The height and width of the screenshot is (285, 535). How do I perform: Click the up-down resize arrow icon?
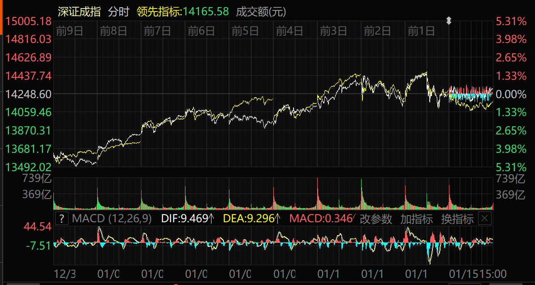tap(449, 21)
